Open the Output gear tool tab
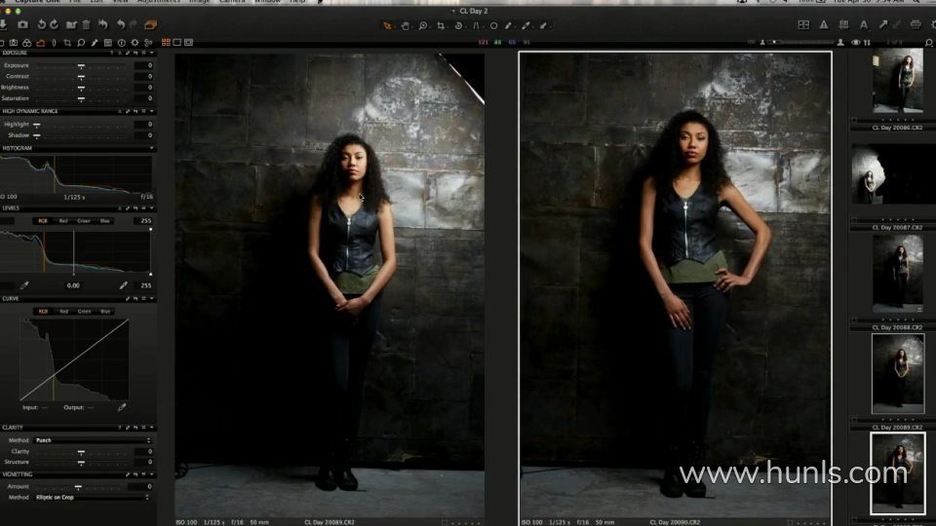 135,42
